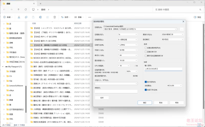Viewport: 205px width, 127px height.
Task: Toggle the 加密文件名 checkbox
Action: pos(146,90)
